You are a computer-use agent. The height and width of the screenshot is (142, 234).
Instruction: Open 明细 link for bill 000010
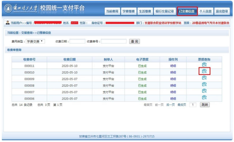coord(173,72)
